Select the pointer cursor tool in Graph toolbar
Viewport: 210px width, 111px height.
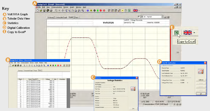tap(56, 10)
